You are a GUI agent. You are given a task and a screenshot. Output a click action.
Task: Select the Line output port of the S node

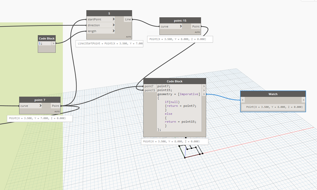click(x=128, y=19)
